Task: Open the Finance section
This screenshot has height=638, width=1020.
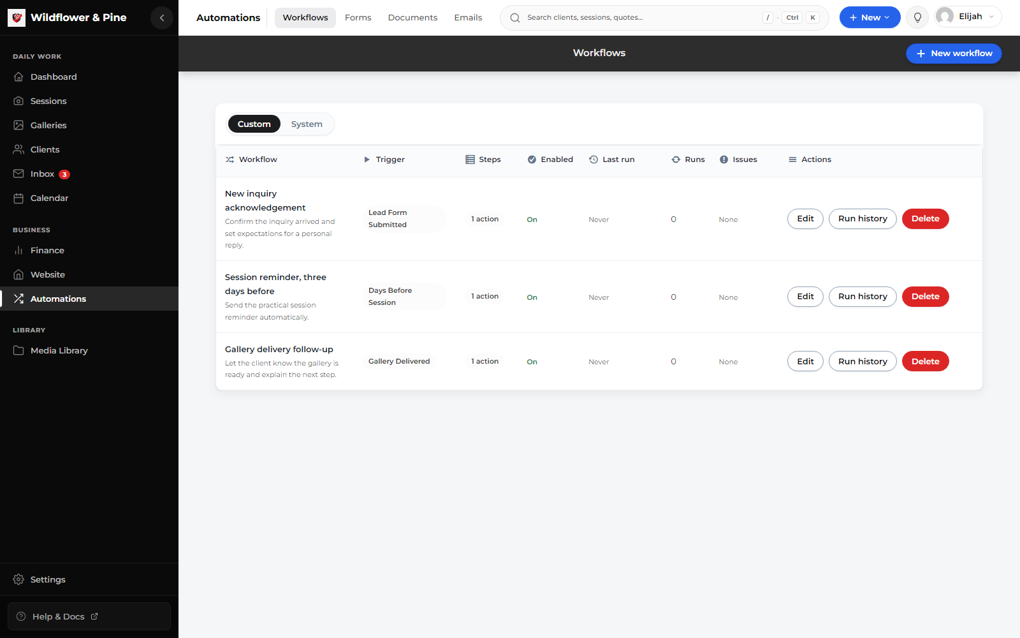Action: click(89, 250)
